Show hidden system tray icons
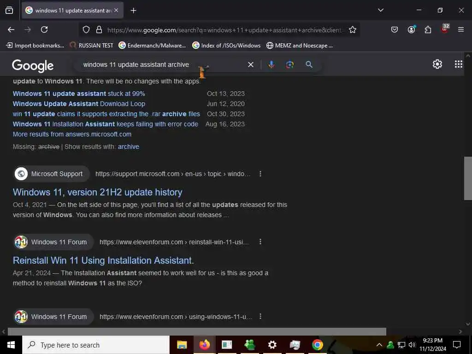472x354 pixels. click(x=379, y=345)
